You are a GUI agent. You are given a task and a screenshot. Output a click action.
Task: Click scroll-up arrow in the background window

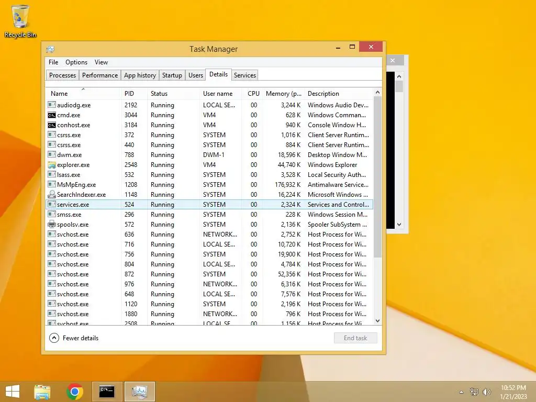[399, 76]
